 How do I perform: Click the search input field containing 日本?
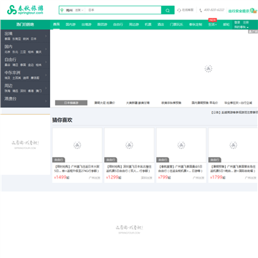123,10
